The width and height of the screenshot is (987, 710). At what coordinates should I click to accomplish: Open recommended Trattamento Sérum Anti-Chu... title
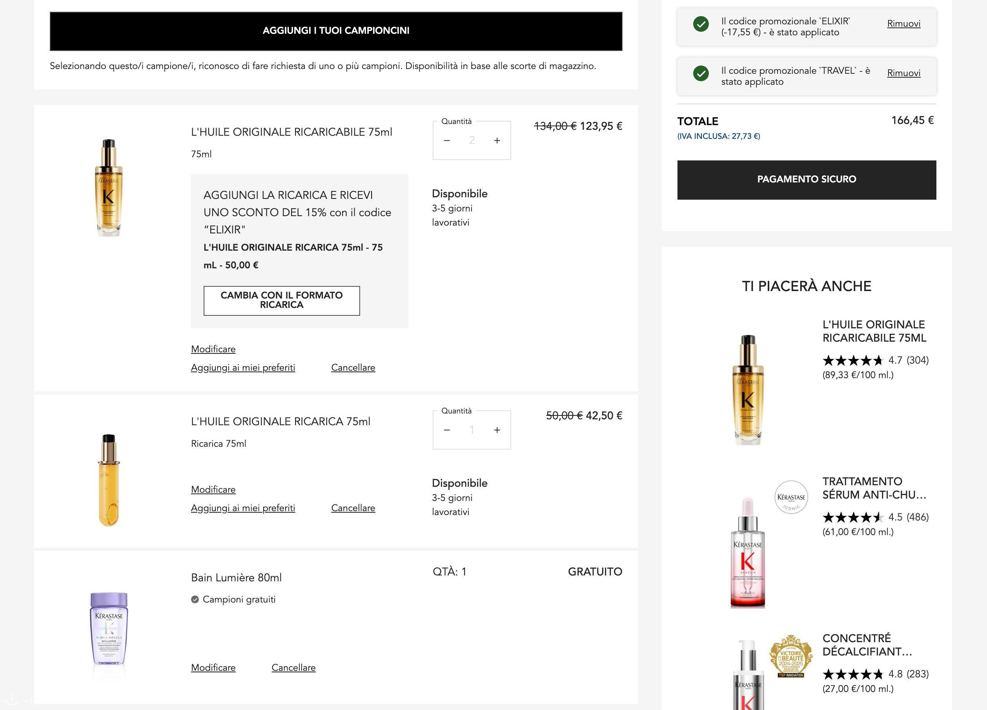pos(874,488)
